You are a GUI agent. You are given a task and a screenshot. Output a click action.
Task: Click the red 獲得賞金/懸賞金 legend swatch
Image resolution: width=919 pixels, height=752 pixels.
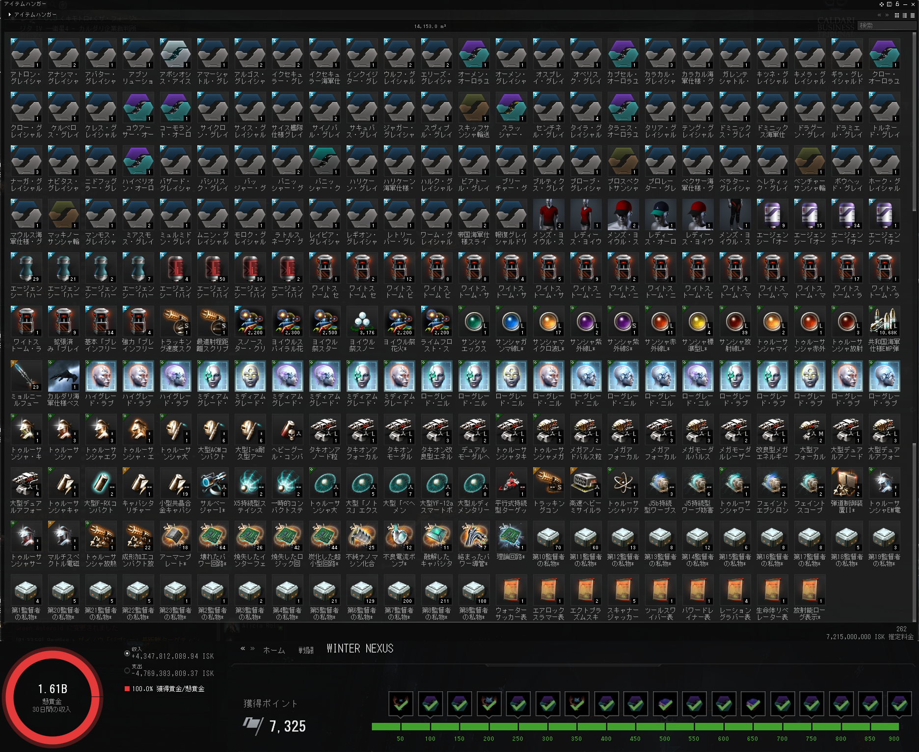click(127, 689)
